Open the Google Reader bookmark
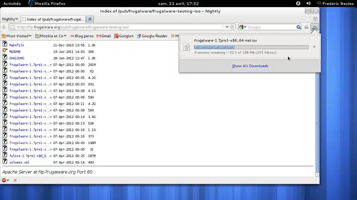 click(x=152, y=36)
